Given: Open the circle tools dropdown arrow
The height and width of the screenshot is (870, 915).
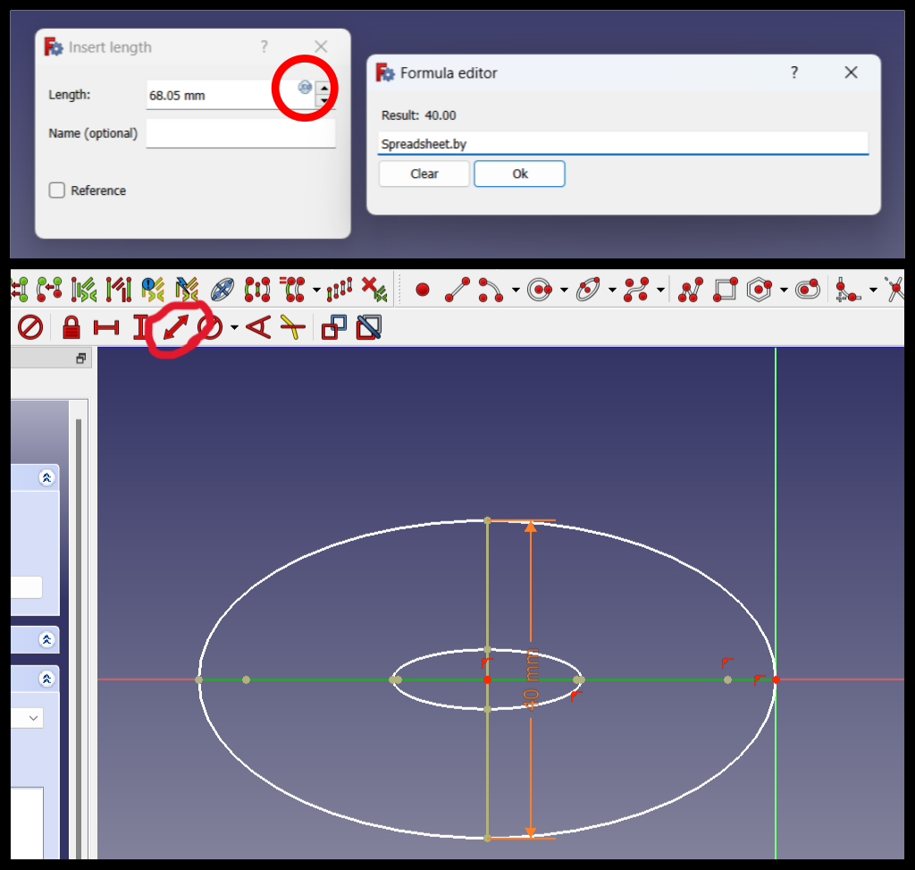Looking at the screenshot, I should coord(563,289).
